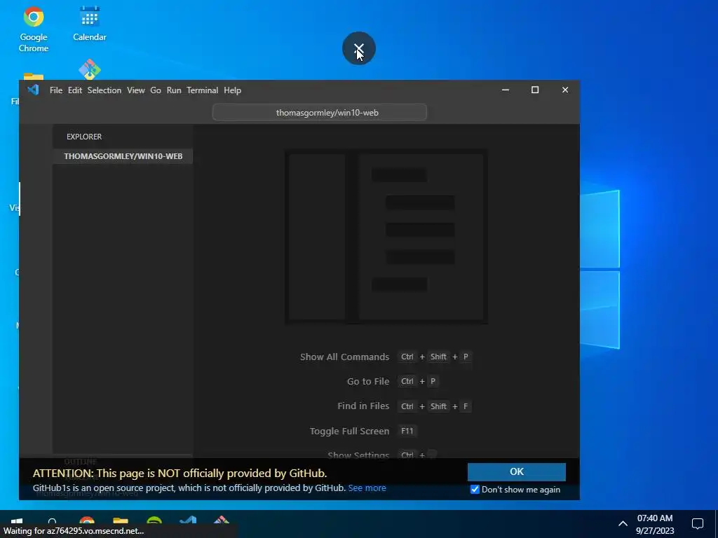Screen dimensions: 718x538
Task: Click the VS Code logo in title bar
Action: click(x=34, y=90)
